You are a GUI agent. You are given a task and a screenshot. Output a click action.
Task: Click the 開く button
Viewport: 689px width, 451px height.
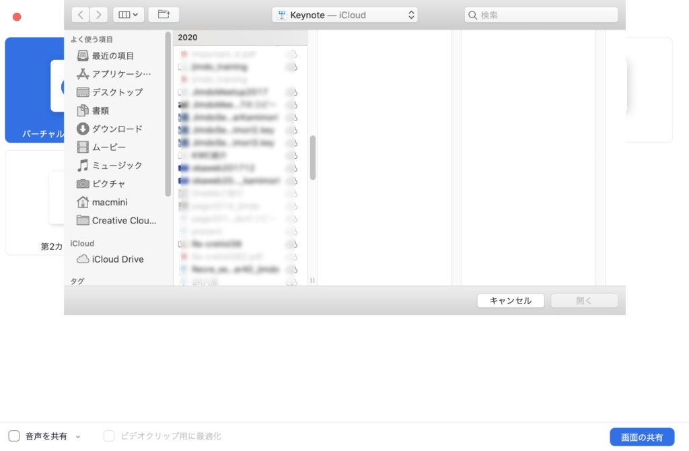pyautogui.click(x=585, y=301)
